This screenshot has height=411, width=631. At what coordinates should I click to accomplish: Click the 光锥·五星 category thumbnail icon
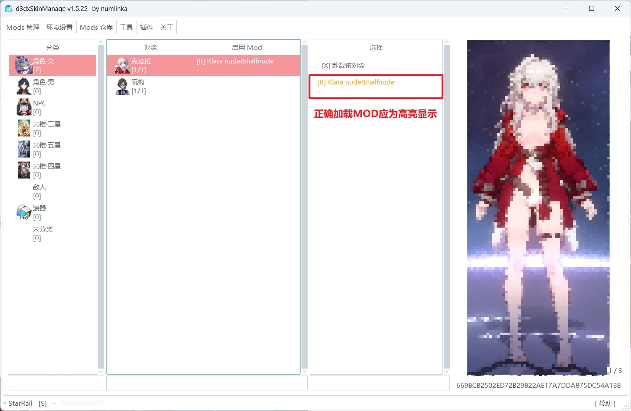[24, 149]
